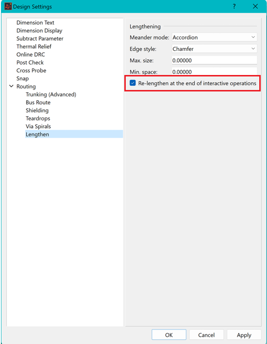
Task: Click the Apply button
Action: (x=244, y=335)
